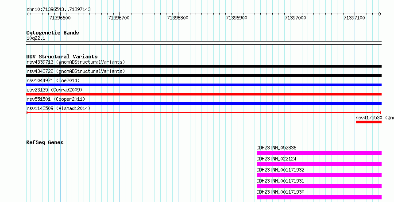This screenshot has height=202, width=394.
Task: Click the 71397000 ruler position label
Action: [x=296, y=18]
